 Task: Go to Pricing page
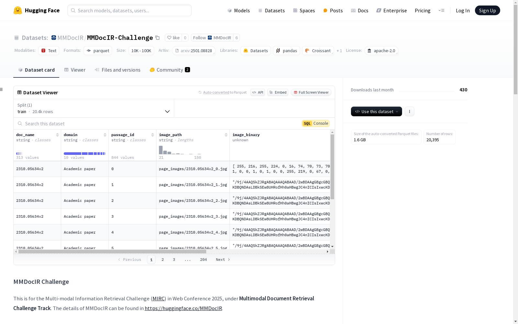pos(422,10)
